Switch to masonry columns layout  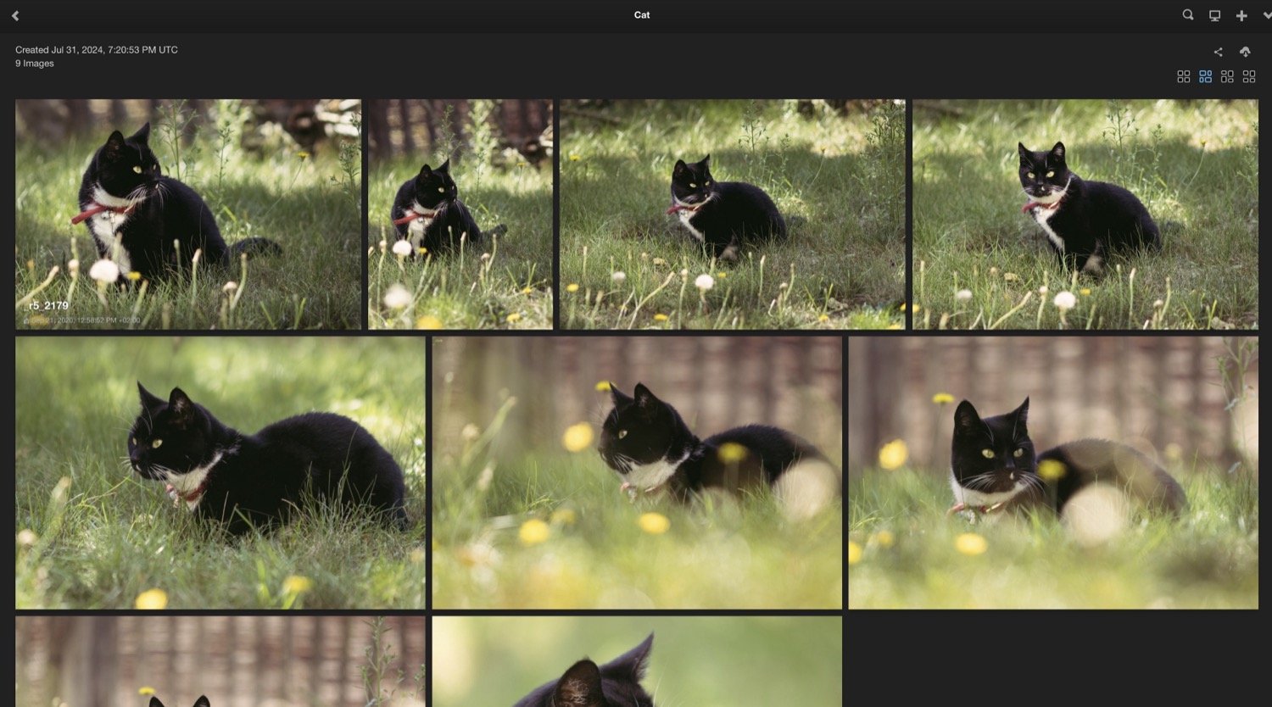click(1227, 76)
